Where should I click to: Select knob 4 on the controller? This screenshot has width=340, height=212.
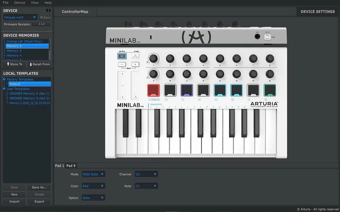coord(203,59)
